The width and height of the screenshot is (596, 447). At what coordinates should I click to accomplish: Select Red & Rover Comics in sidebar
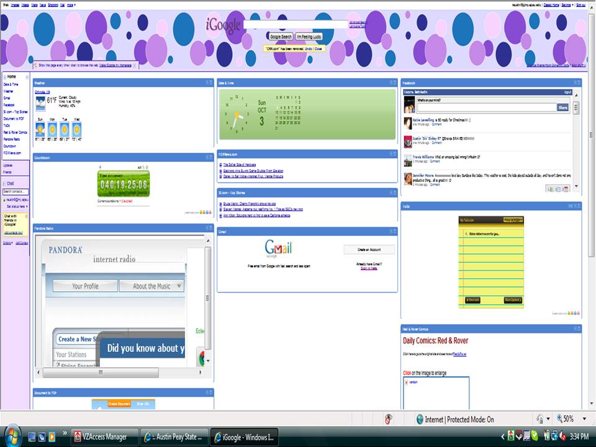(15, 132)
